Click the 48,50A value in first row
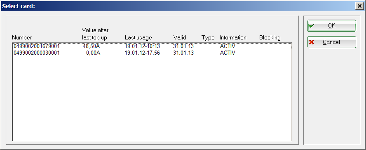Image resolution: width=366 pixels, height=150 pixels. click(x=91, y=46)
